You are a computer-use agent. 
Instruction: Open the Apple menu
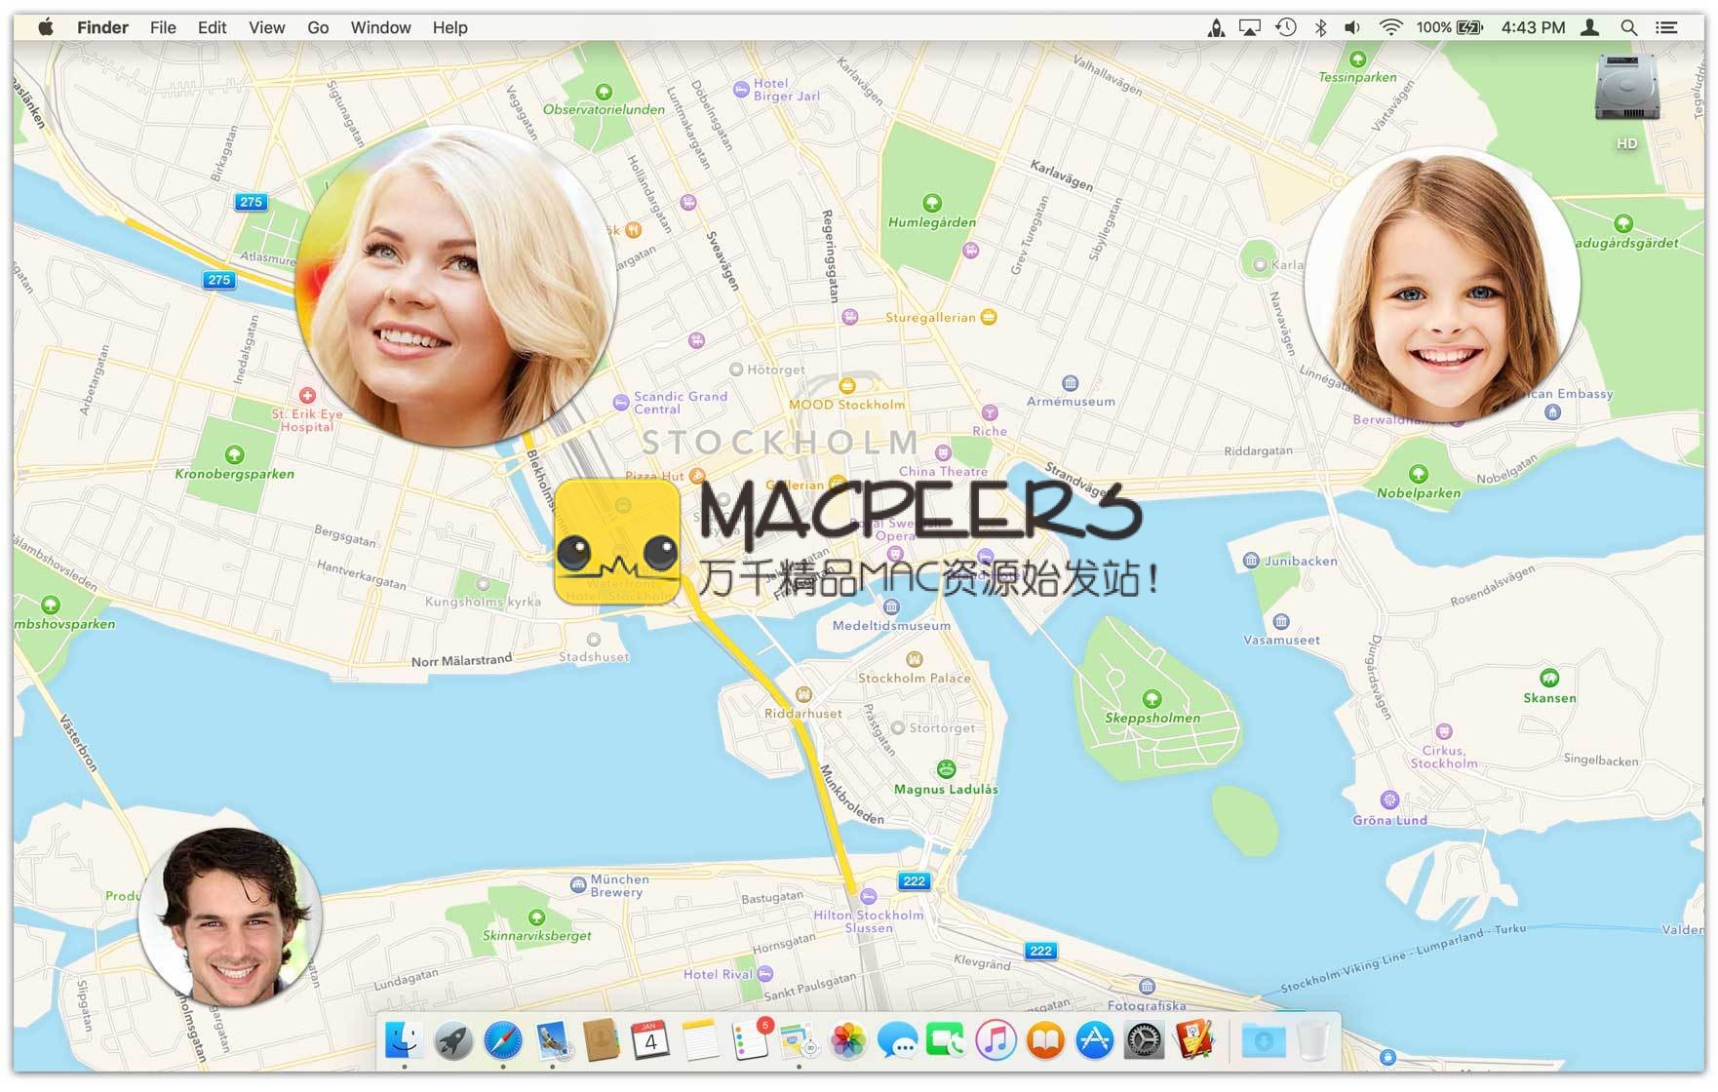point(46,27)
